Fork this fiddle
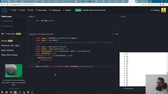The width and height of the screenshot is (168, 94). coord(30,10)
